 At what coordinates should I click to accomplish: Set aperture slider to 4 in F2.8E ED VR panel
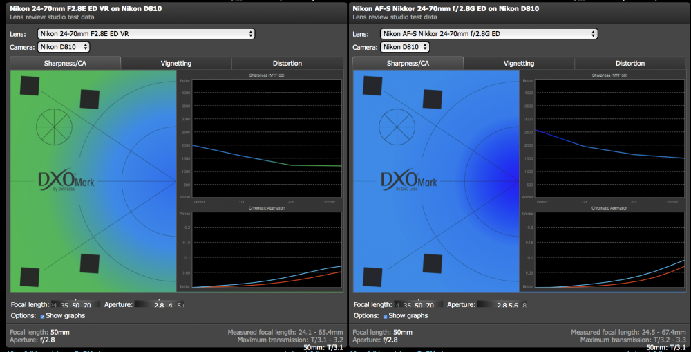(170, 305)
